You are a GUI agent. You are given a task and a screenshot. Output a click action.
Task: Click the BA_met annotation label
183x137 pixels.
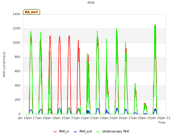(x=31, y=12)
